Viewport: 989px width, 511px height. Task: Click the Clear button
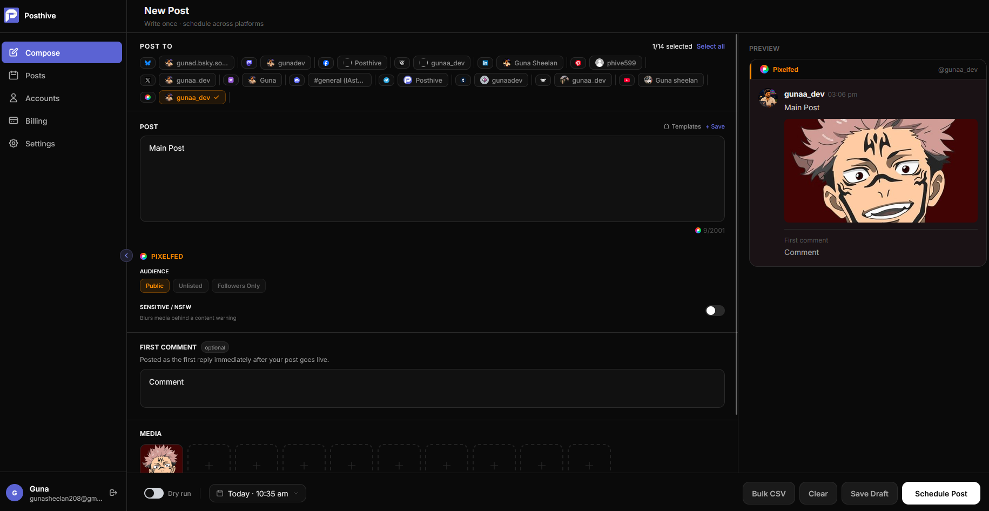[x=818, y=493]
